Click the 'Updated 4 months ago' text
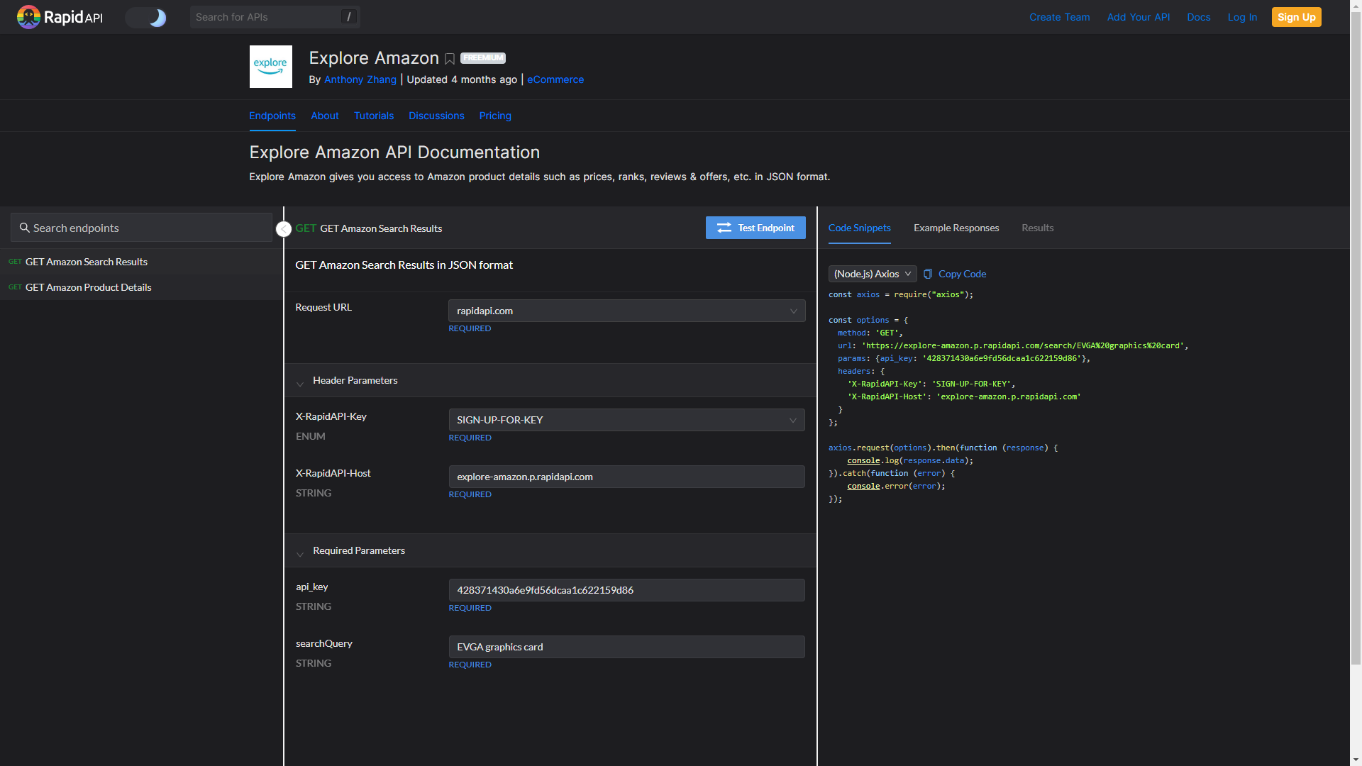The image size is (1362, 766). pos(462,79)
